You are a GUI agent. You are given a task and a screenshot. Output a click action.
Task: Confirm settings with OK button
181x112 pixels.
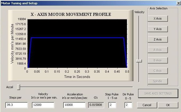tap(168, 105)
